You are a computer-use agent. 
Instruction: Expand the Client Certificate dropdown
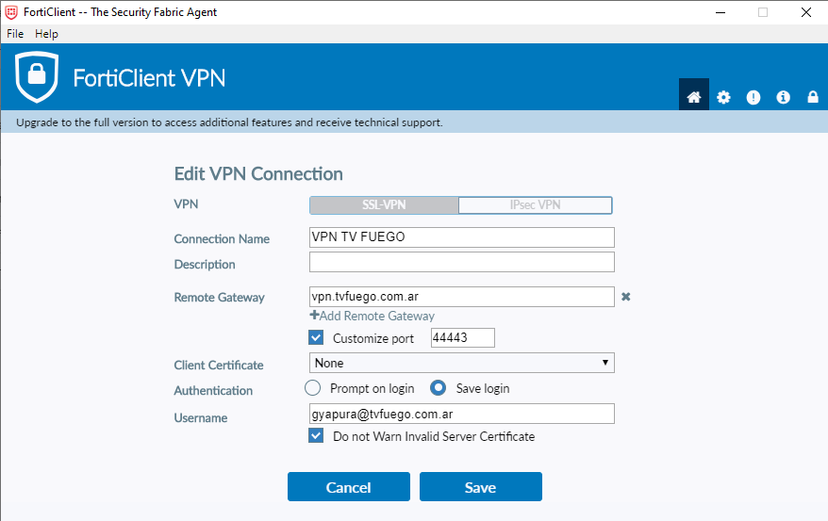click(x=461, y=363)
